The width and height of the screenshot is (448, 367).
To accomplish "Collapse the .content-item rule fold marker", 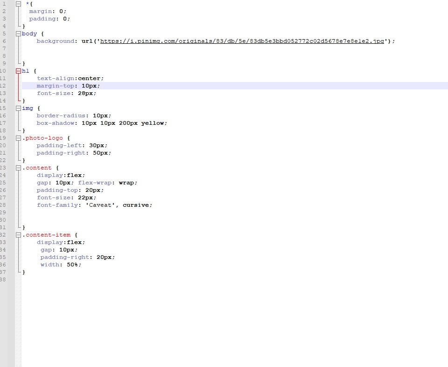I will click(x=18, y=235).
